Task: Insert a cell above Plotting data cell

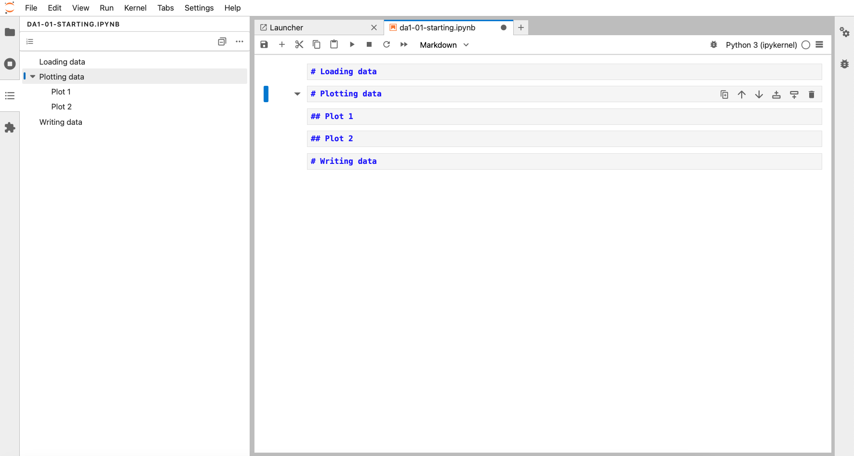Action: [776, 94]
